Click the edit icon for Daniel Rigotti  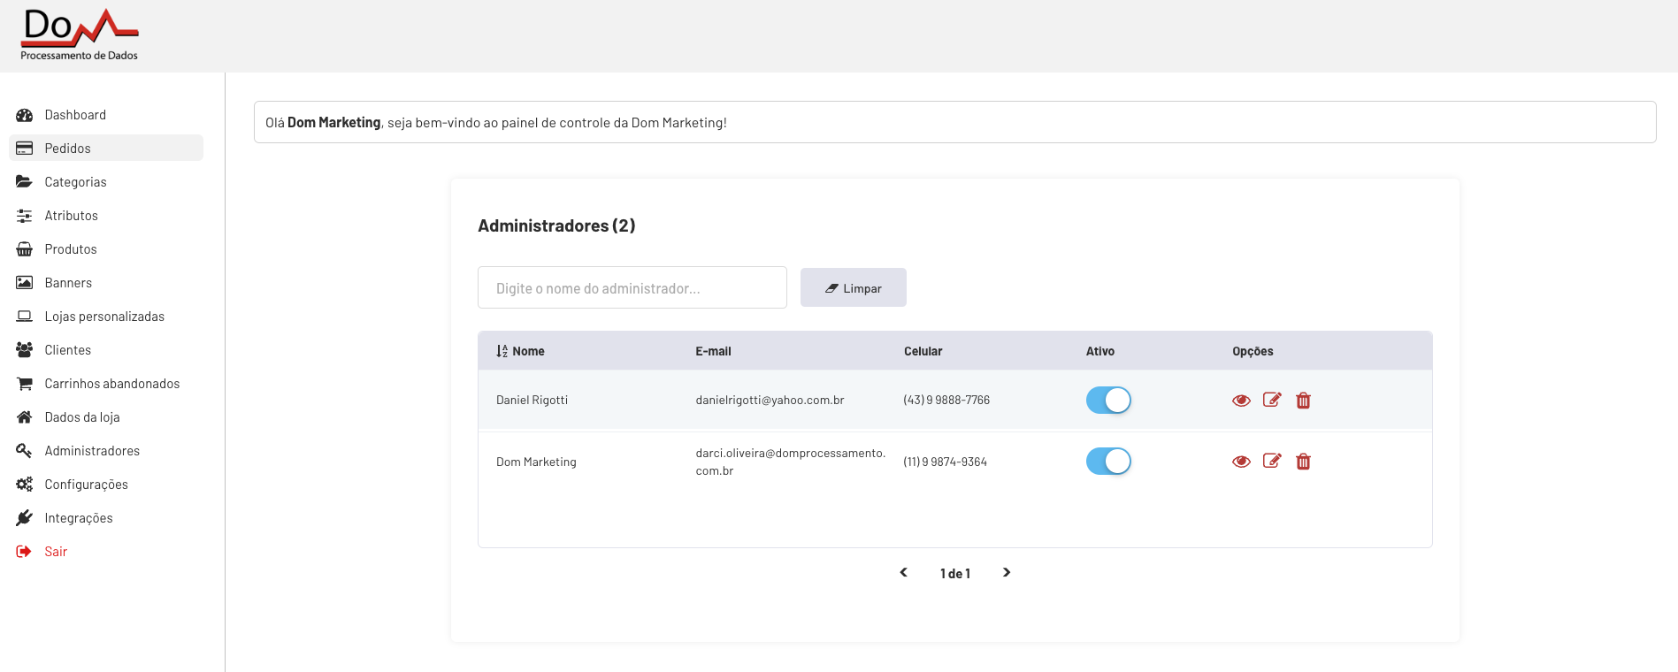[1272, 400]
